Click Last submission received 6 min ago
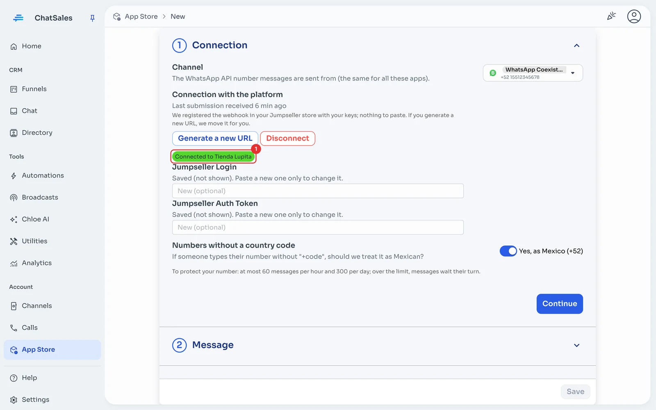Screen dimensions: 656x410 coord(229,106)
